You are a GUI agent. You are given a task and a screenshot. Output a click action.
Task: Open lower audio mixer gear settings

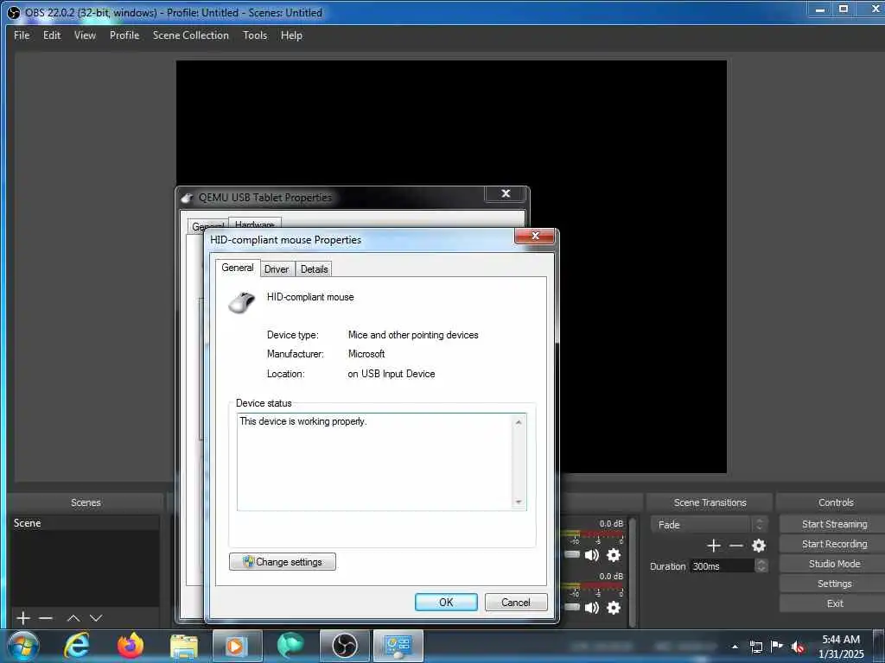(x=614, y=608)
